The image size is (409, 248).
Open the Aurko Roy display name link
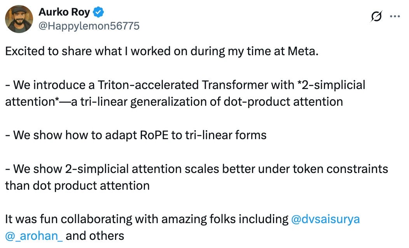tap(64, 12)
